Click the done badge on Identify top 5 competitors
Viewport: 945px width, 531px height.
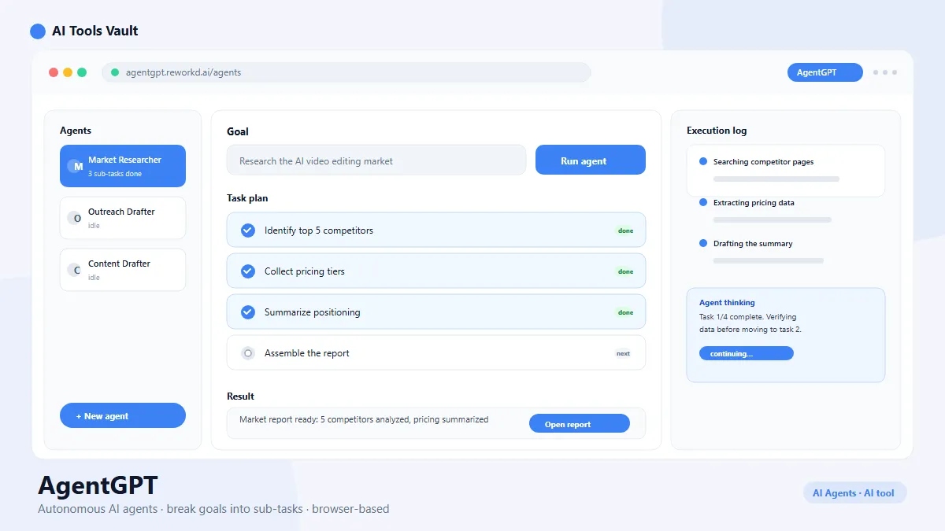(x=625, y=230)
